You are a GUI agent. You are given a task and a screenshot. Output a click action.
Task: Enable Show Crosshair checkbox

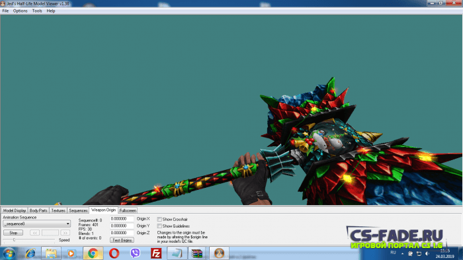point(159,219)
